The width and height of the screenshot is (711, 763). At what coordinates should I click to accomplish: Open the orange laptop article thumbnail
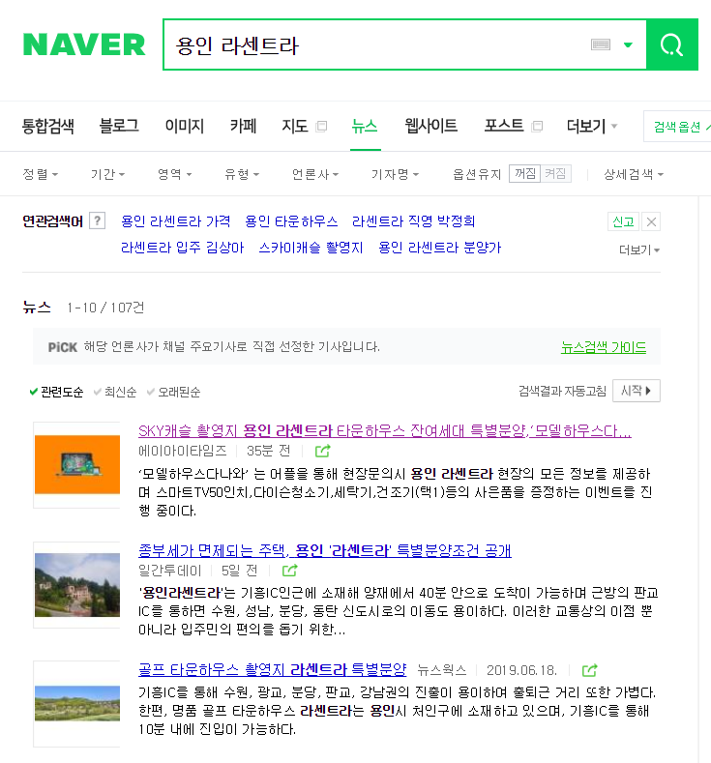coord(76,465)
